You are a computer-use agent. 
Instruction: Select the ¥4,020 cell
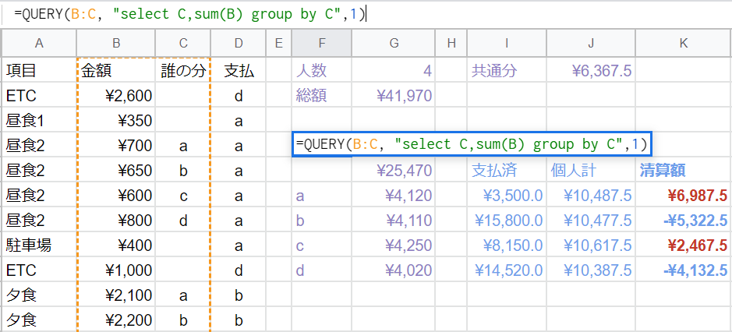click(x=394, y=270)
